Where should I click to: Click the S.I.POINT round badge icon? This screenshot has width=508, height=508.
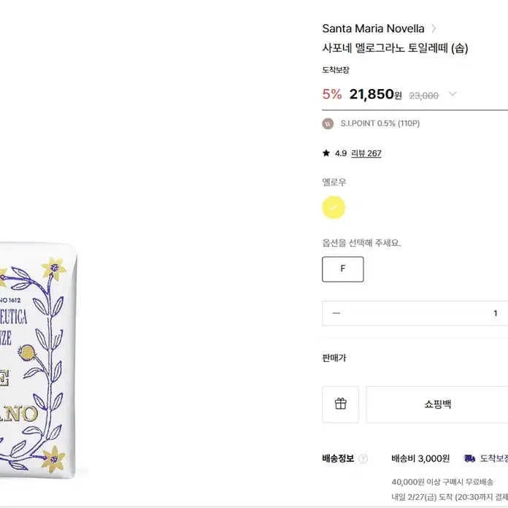[328, 123]
